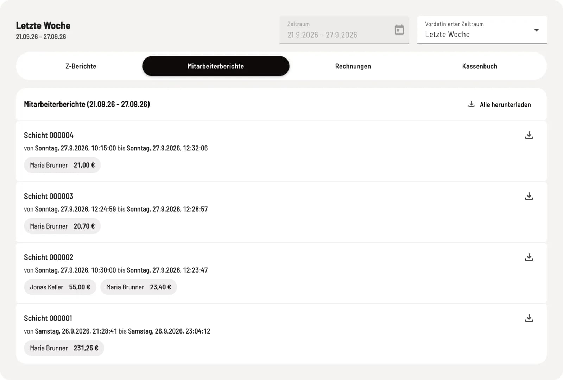Click the 21.09.26 – 27.09.26 subtitle under heading
This screenshot has height=380, width=563.
pyautogui.click(x=41, y=37)
